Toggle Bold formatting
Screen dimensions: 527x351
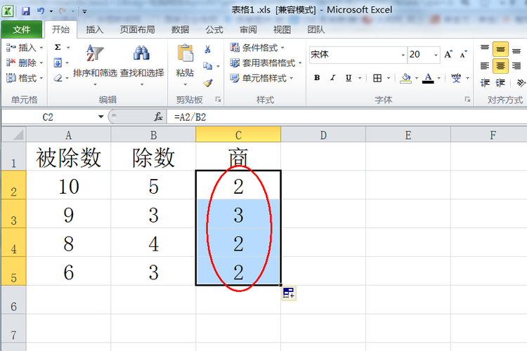pyautogui.click(x=317, y=78)
